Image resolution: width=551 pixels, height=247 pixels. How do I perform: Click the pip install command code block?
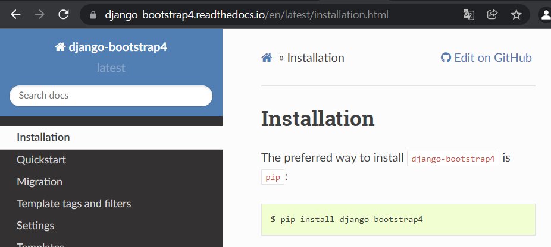[x=398, y=220]
